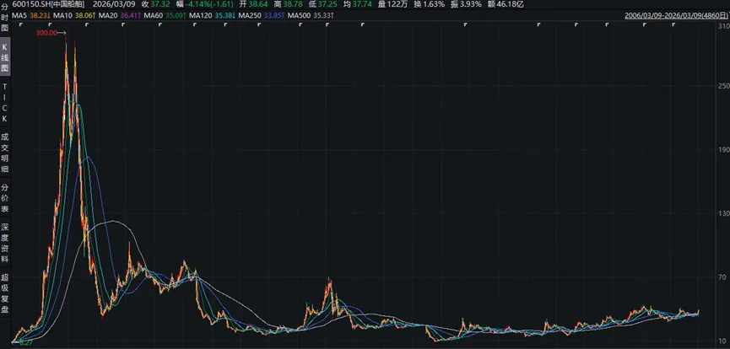Click the 300.00 highest price annotation
Viewport: 730px width, 349px height.
(48, 33)
